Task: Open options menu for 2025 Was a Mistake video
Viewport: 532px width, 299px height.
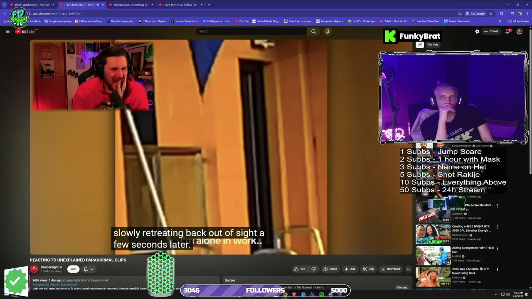Action: click(x=497, y=269)
